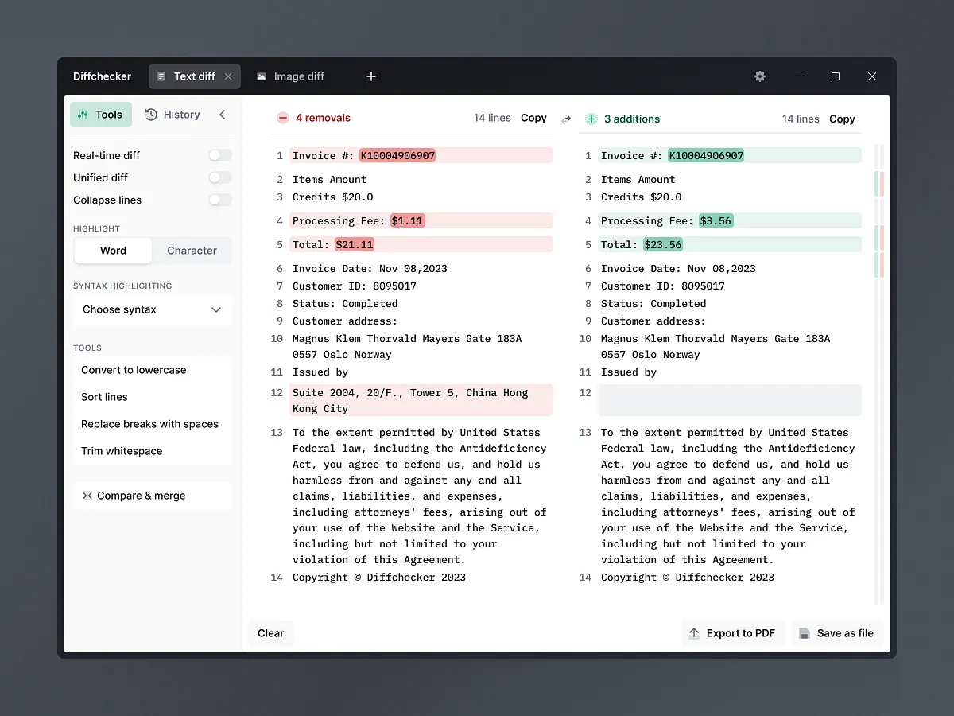The image size is (954, 716).
Task: Click the swap sides arrows icon
Action: click(566, 119)
